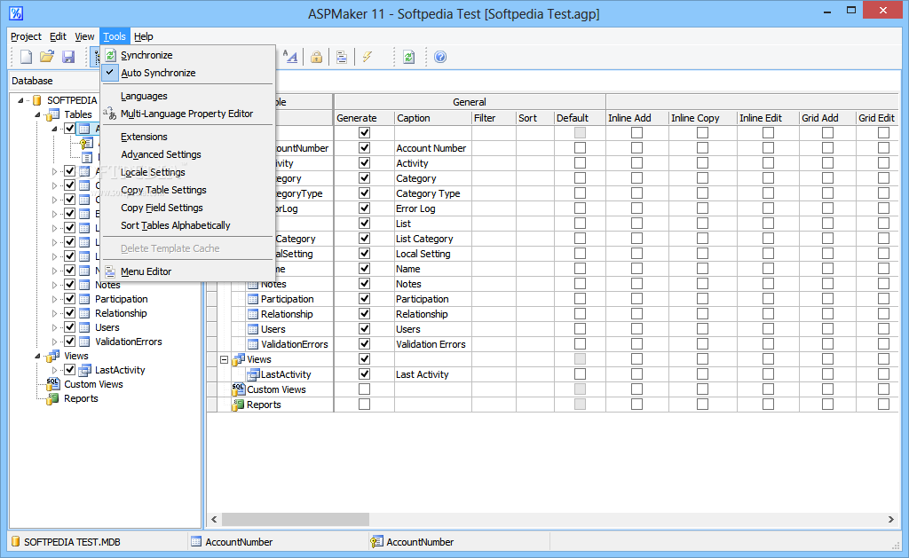
Task: Click the table icon in status bar
Action: tap(196, 542)
